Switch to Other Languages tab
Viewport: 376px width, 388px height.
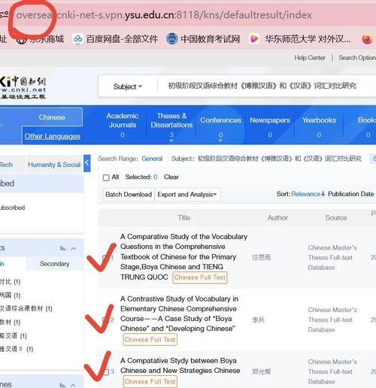(x=53, y=136)
